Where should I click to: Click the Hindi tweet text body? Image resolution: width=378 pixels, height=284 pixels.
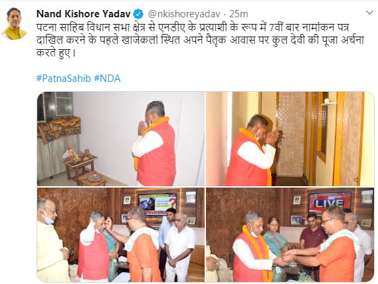[x=200, y=41]
